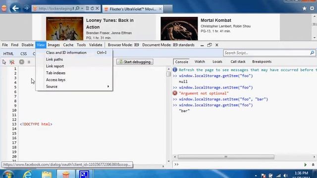Click Start debugging button
This screenshot has height=178, width=317.
coord(135,62)
